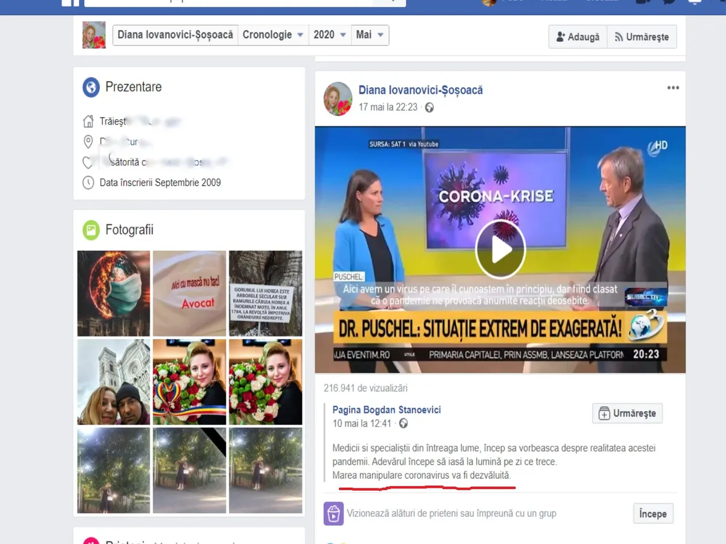Open the Pagina Bogdan Stanoevici link
This screenshot has height=544, width=726.
coord(387,410)
